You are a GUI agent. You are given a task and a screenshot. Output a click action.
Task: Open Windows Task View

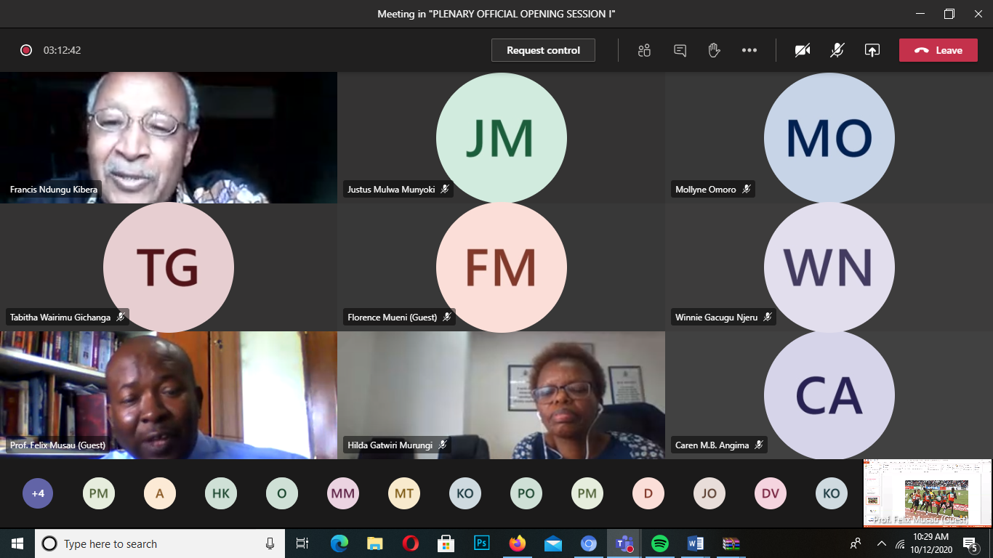302,543
